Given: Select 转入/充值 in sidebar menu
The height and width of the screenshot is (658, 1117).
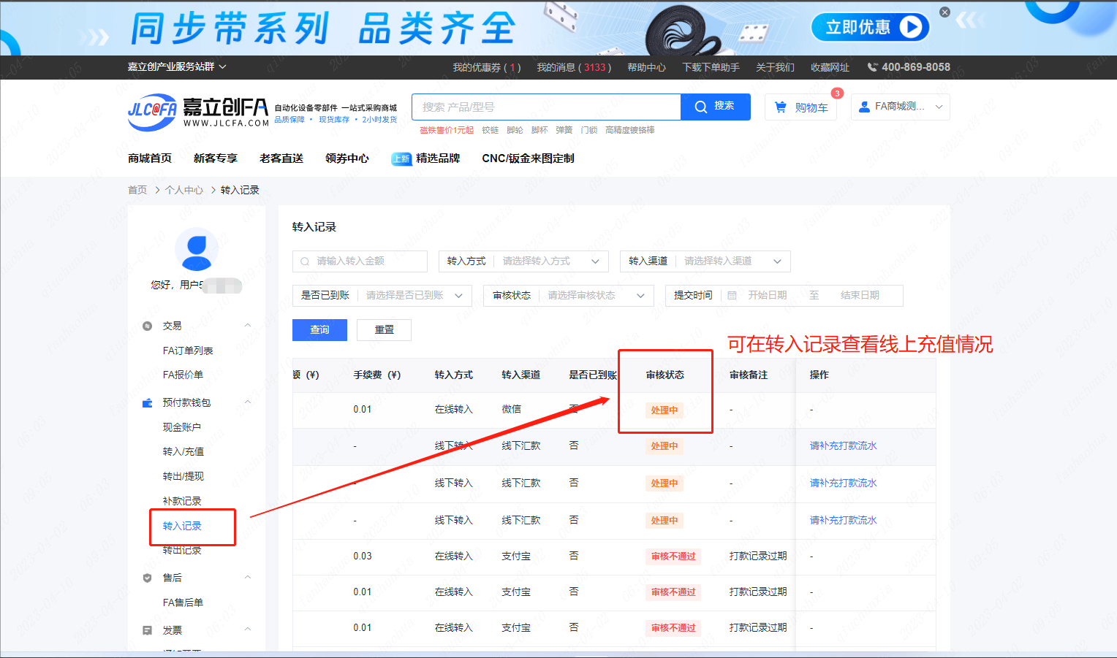Looking at the screenshot, I should tap(183, 451).
